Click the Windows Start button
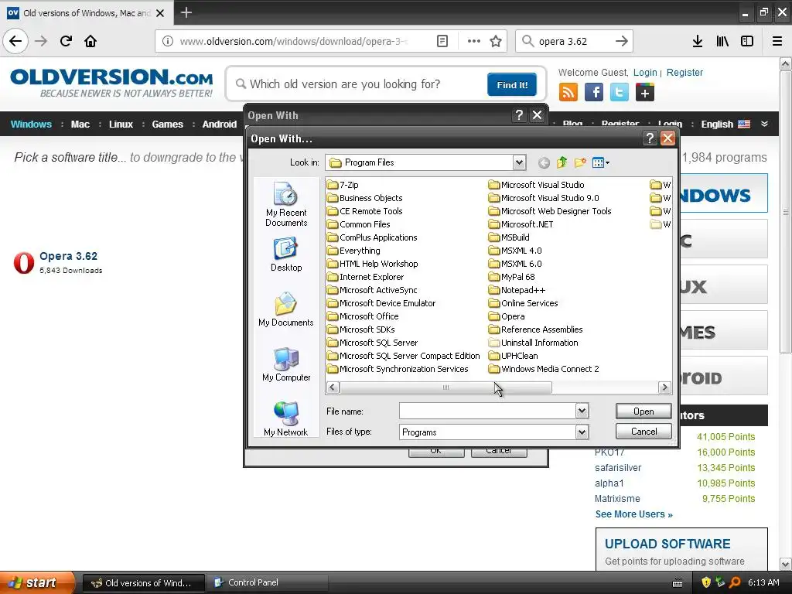This screenshot has width=792, height=594. tap(37, 582)
